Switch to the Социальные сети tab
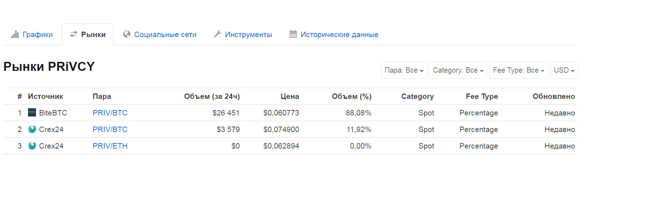649x205 pixels. [160, 35]
